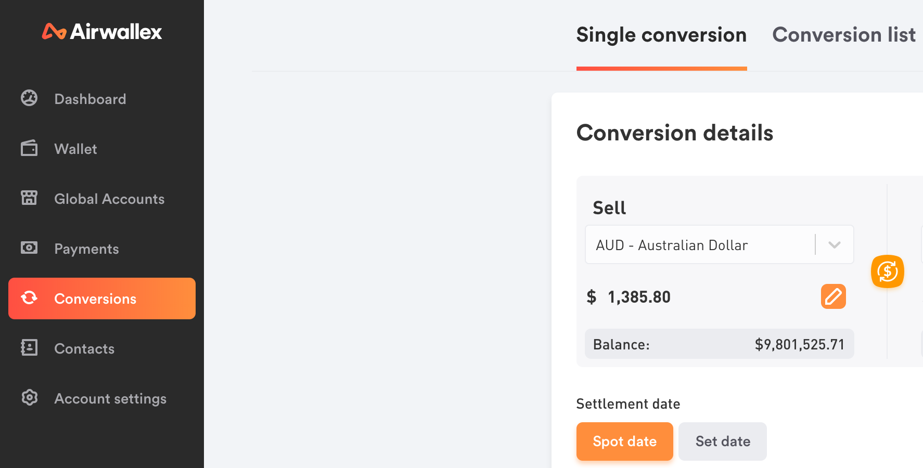
Task: Click the swap currencies round button
Action: pyautogui.click(x=888, y=271)
